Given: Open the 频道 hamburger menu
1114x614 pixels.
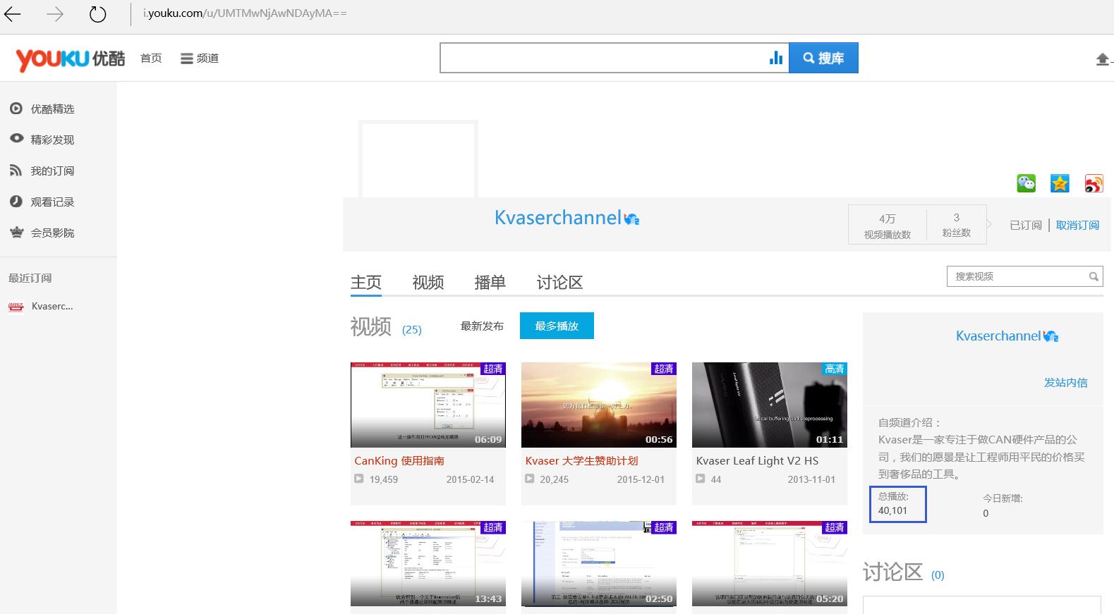Looking at the screenshot, I should coord(200,59).
